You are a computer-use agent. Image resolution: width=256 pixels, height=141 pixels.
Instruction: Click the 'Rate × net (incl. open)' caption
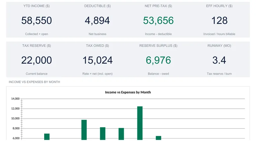(98, 74)
